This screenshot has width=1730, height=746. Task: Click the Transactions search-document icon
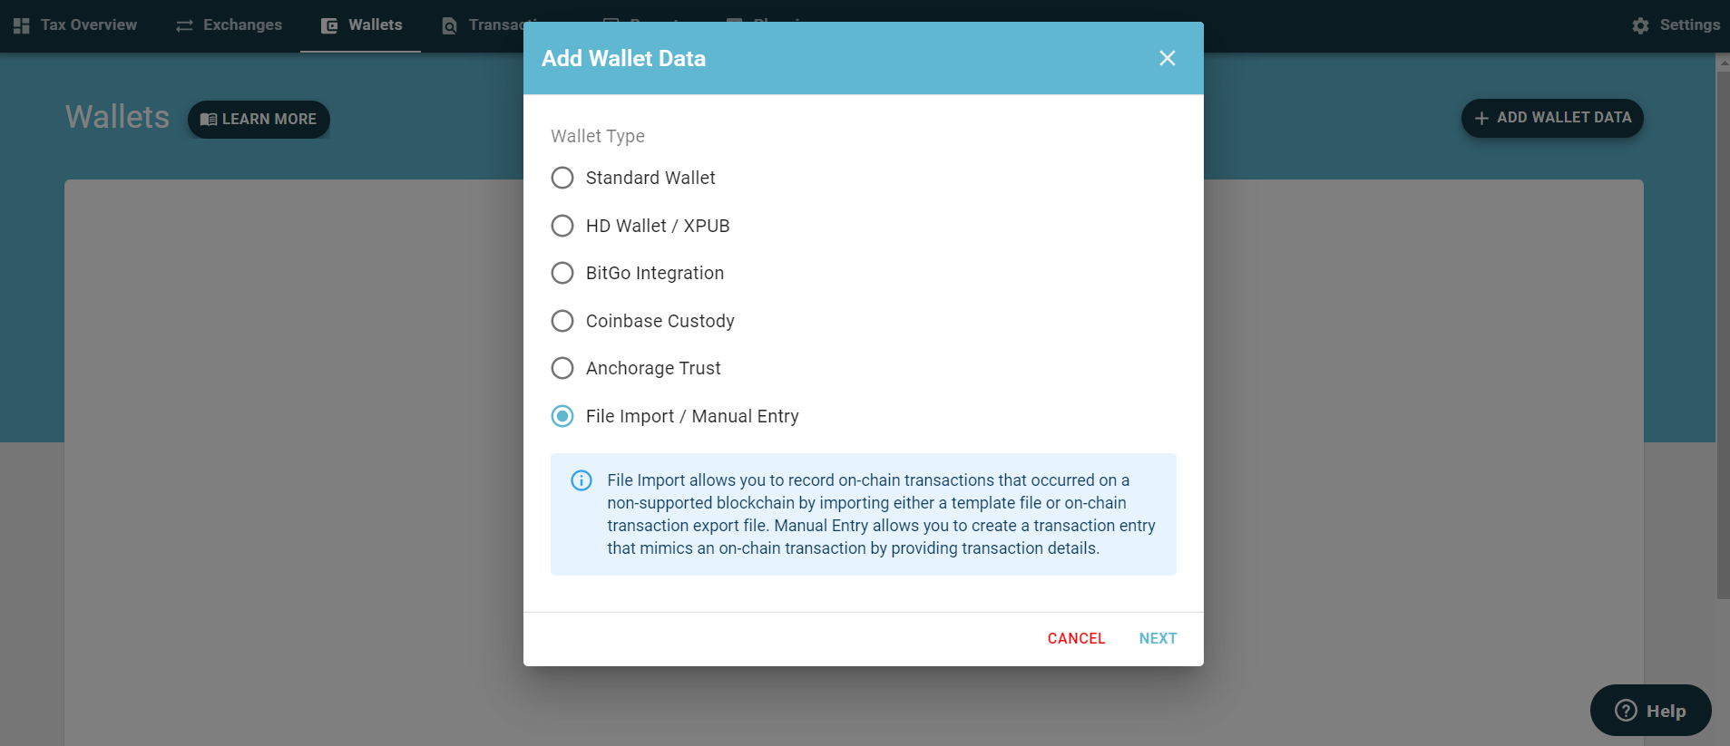tap(449, 25)
